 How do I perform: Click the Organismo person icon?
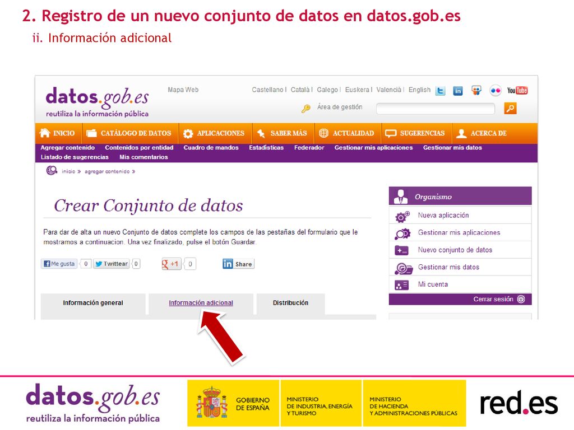click(400, 197)
